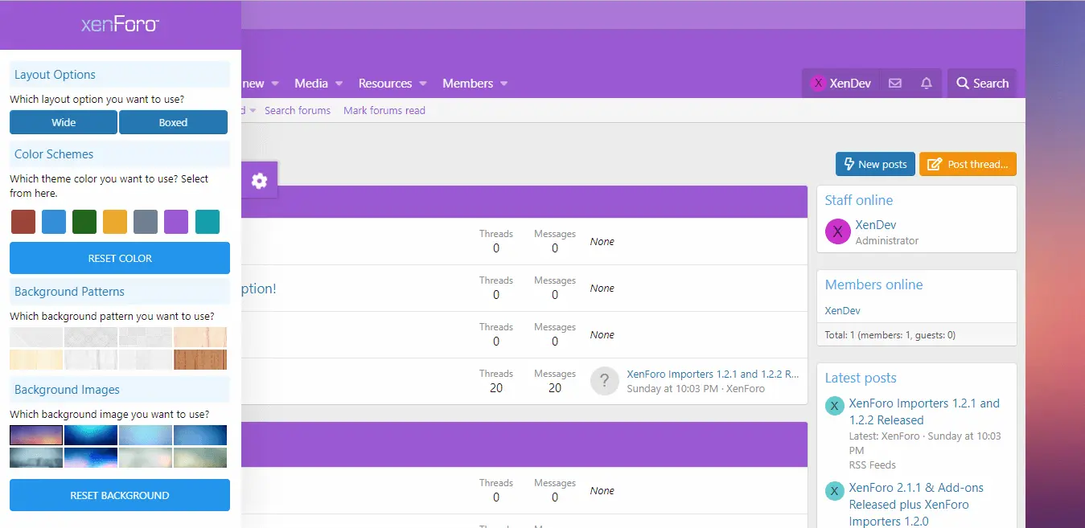
Task: Click the orange Post thread button
Action: pyautogui.click(x=968, y=164)
